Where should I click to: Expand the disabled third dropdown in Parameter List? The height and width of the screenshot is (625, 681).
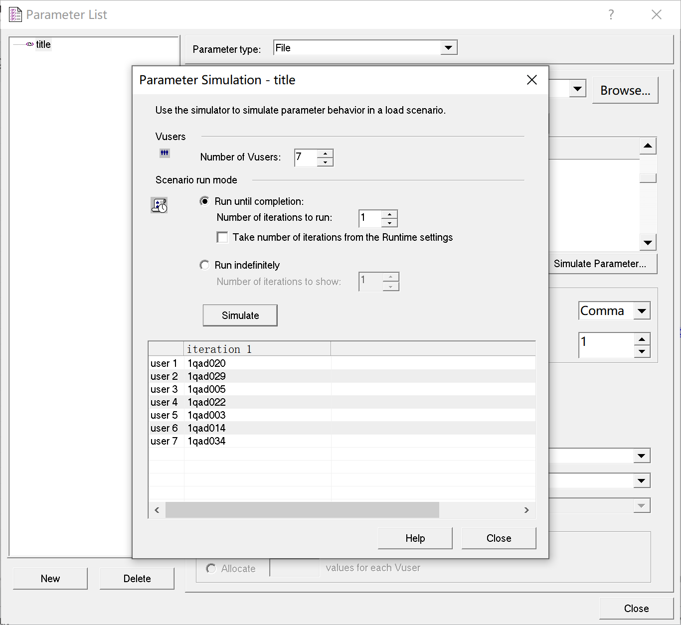(642, 505)
